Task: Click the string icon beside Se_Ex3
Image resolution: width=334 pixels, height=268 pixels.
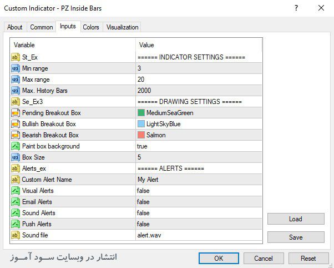Action: [16, 102]
